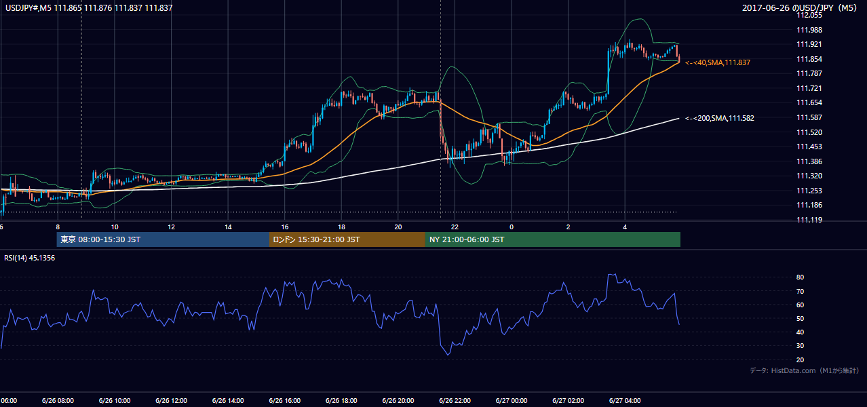Click the London 15:30-21:00 JST session bar
The width and height of the screenshot is (867, 407).
tap(347, 239)
